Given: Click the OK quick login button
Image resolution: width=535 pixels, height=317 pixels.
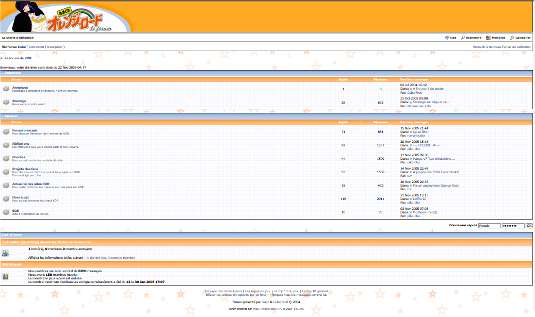Looking at the screenshot, I should tap(529, 226).
